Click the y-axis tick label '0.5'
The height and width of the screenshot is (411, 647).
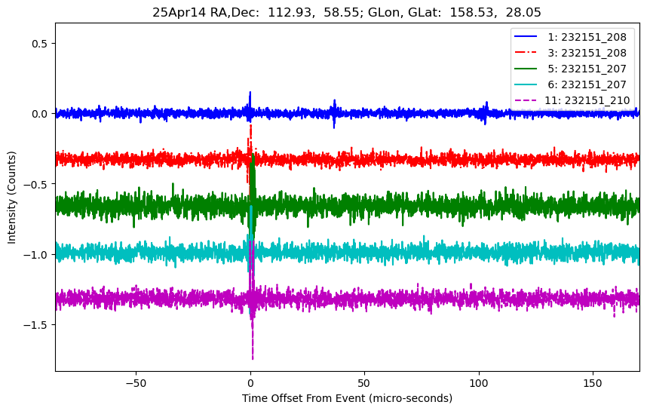point(40,43)
